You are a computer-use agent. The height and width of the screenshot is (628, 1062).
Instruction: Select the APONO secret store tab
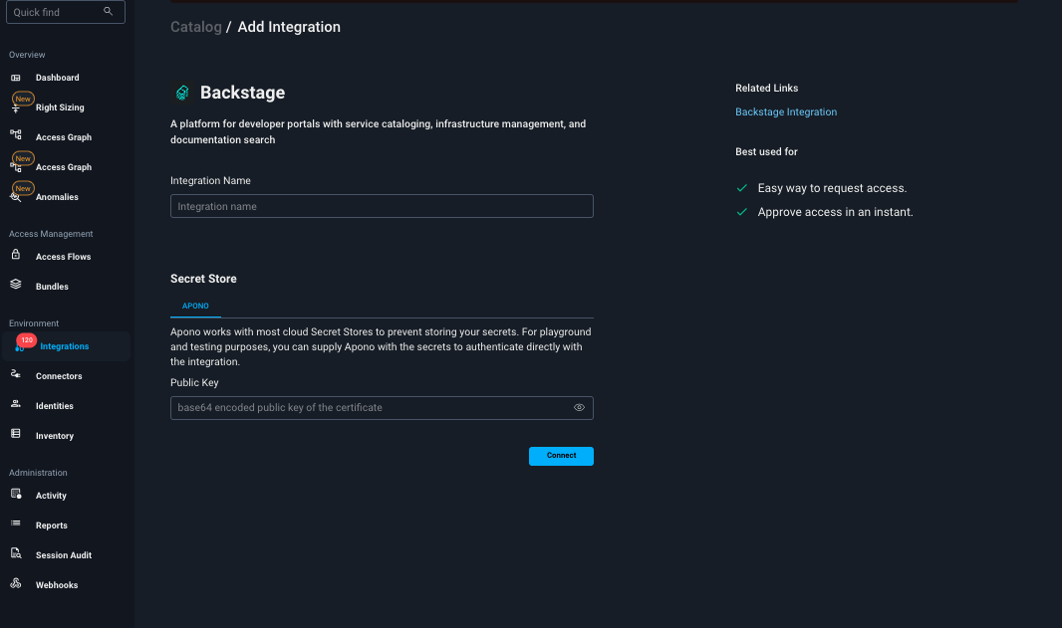point(195,306)
